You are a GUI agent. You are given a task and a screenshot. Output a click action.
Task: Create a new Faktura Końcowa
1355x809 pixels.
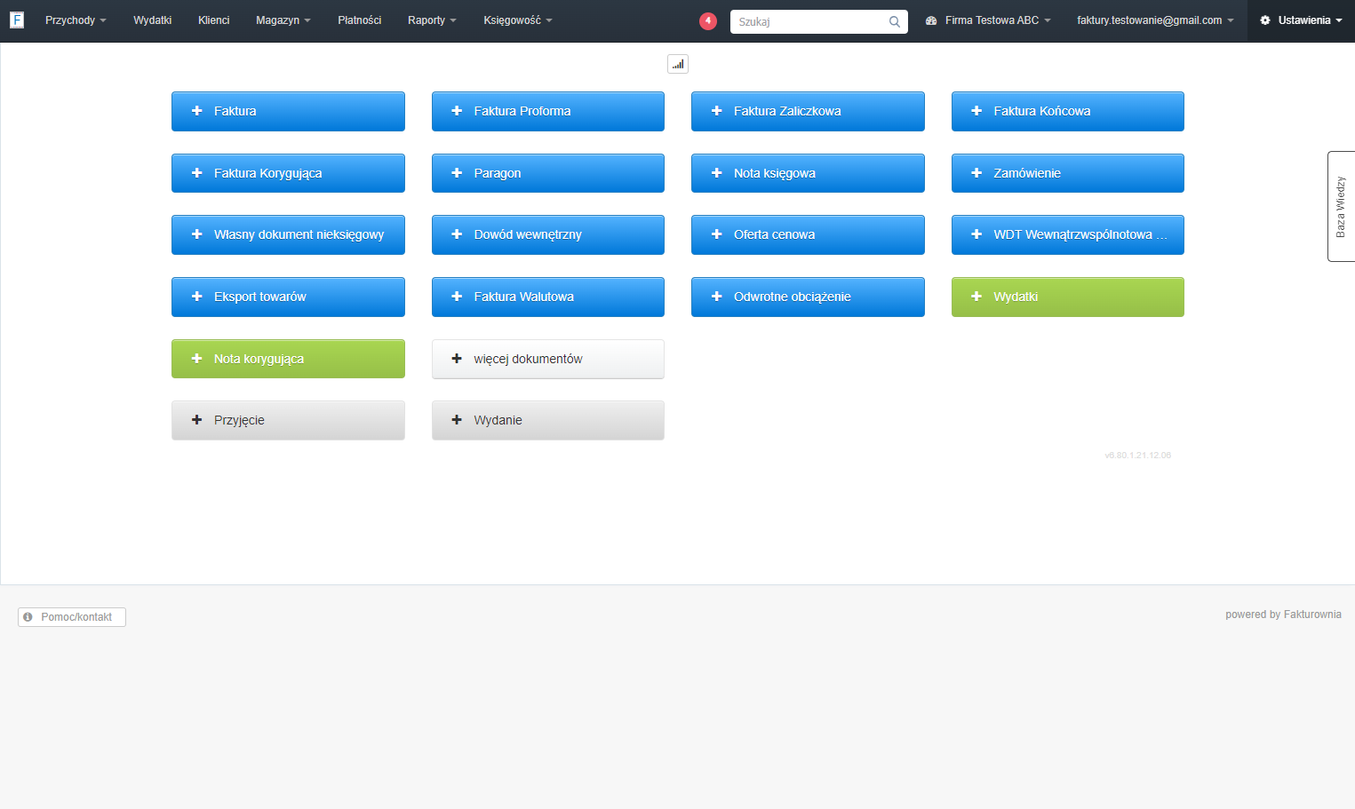pos(1068,111)
